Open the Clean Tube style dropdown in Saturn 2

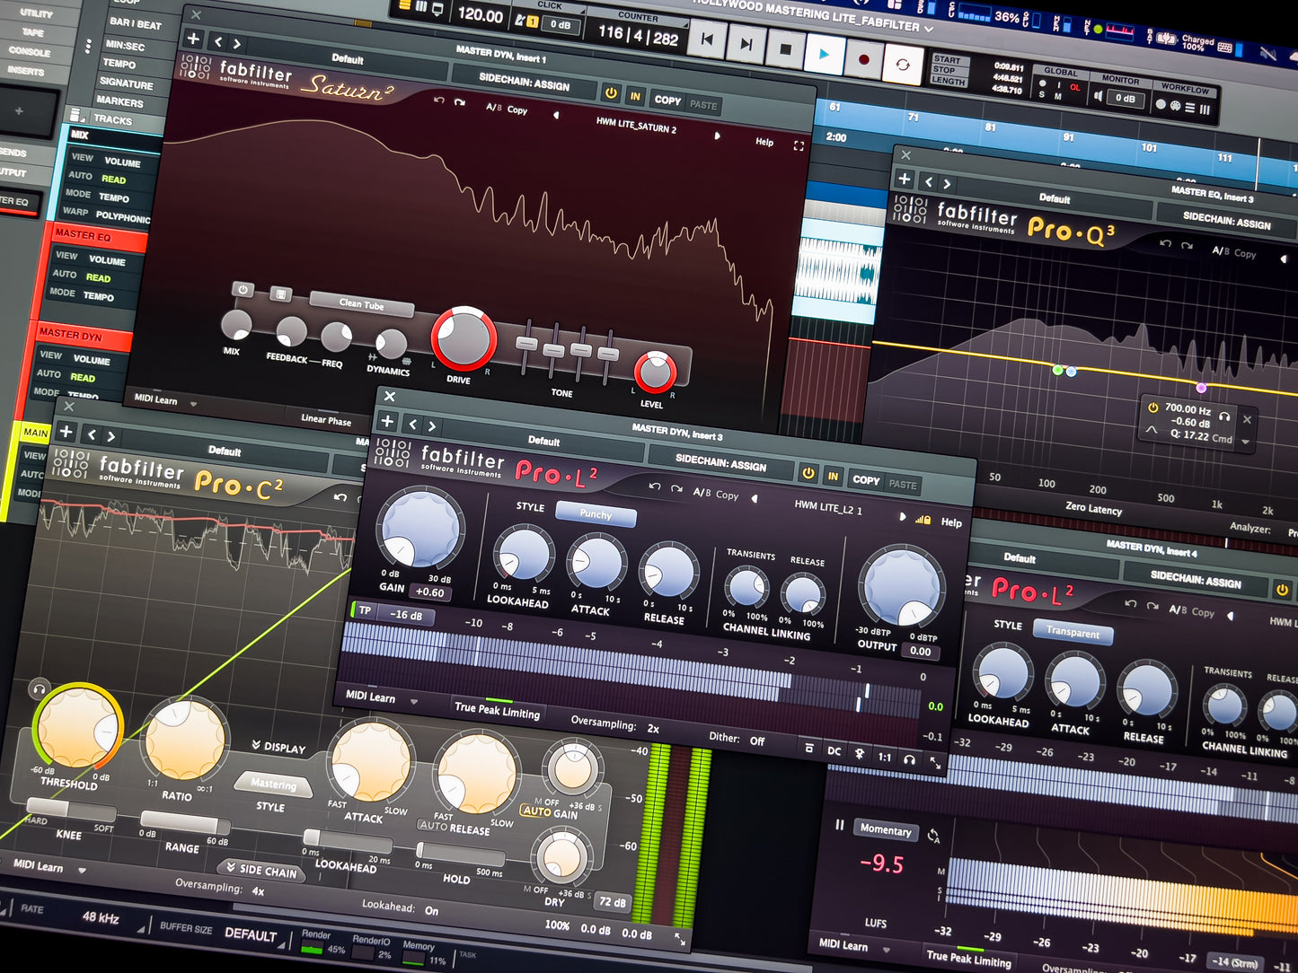(361, 304)
